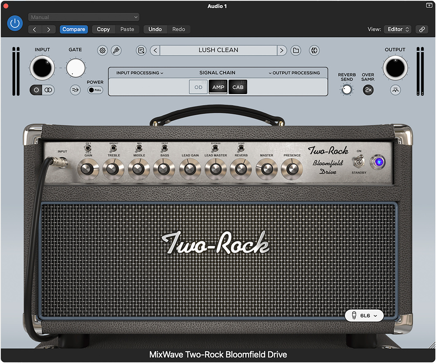The image size is (436, 363).
Task: Toggle the plugin power button
Action: click(15, 24)
